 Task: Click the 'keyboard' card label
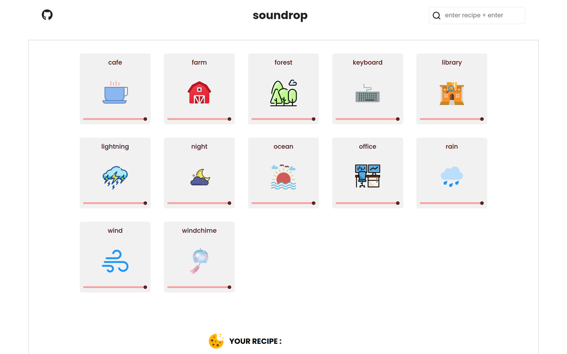pyautogui.click(x=367, y=62)
